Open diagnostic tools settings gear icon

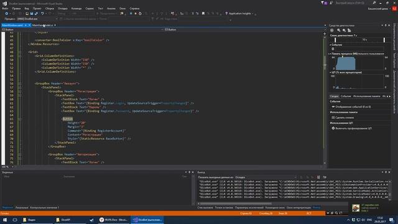pyautogui.click(x=331, y=30)
